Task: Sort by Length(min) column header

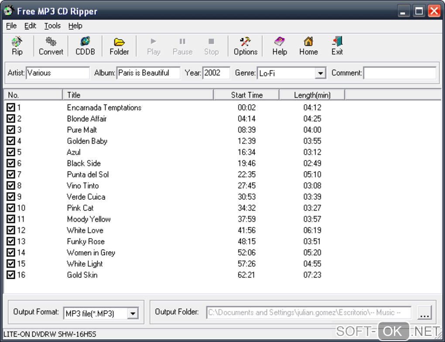Action: click(312, 95)
